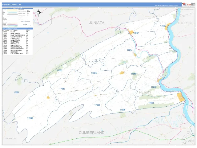
Task: Click LOYSVILLE in the index table
Action: pyautogui.click(x=14, y=44)
